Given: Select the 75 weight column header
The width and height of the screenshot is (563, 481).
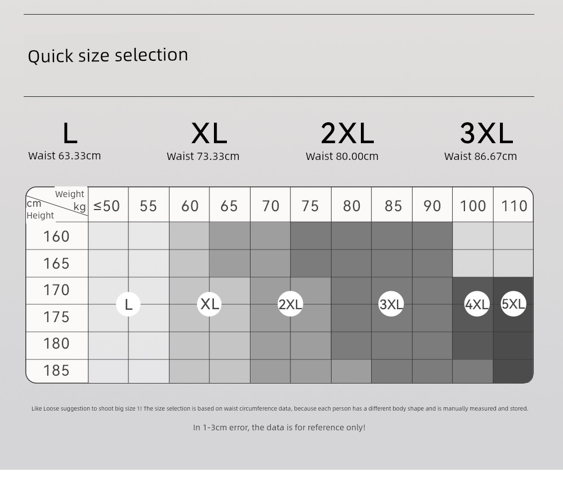Looking at the screenshot, I should [311, 205].
